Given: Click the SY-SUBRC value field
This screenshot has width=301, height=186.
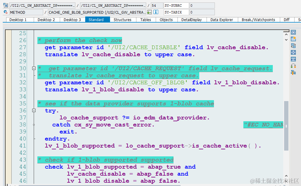Looking at the screenshot, I should click(x=202, y=5).
